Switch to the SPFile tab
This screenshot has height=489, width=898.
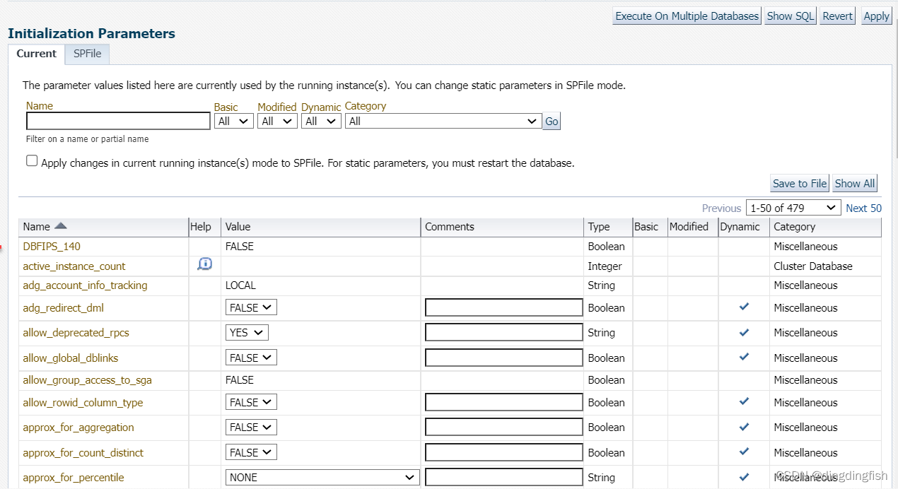[x=87, y=54]
